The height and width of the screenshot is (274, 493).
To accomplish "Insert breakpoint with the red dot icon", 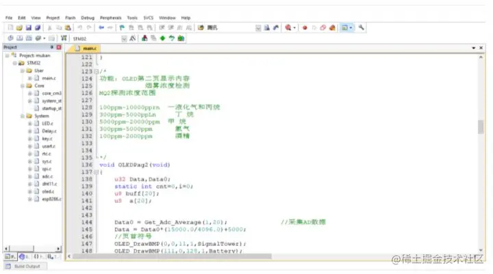I will (305, 27).
